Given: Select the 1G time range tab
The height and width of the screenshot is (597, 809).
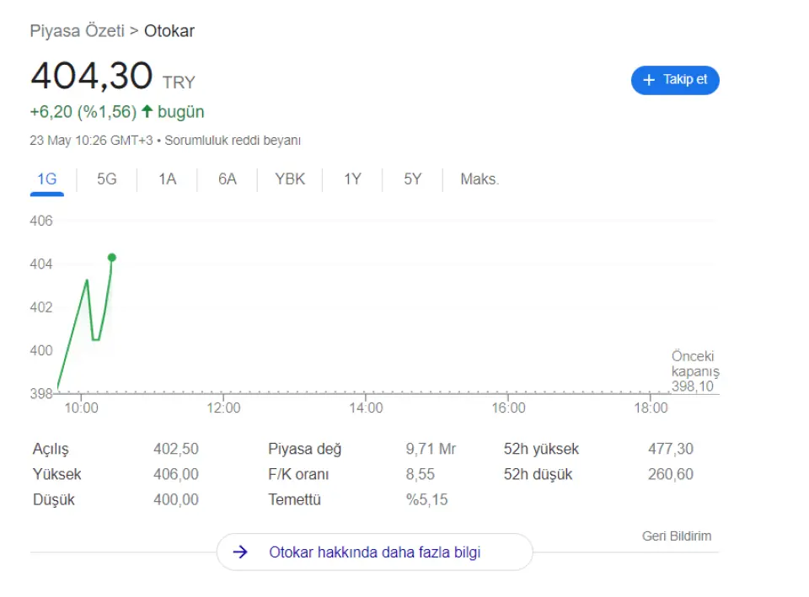Looking at the screenshot, I should (47, 179).
